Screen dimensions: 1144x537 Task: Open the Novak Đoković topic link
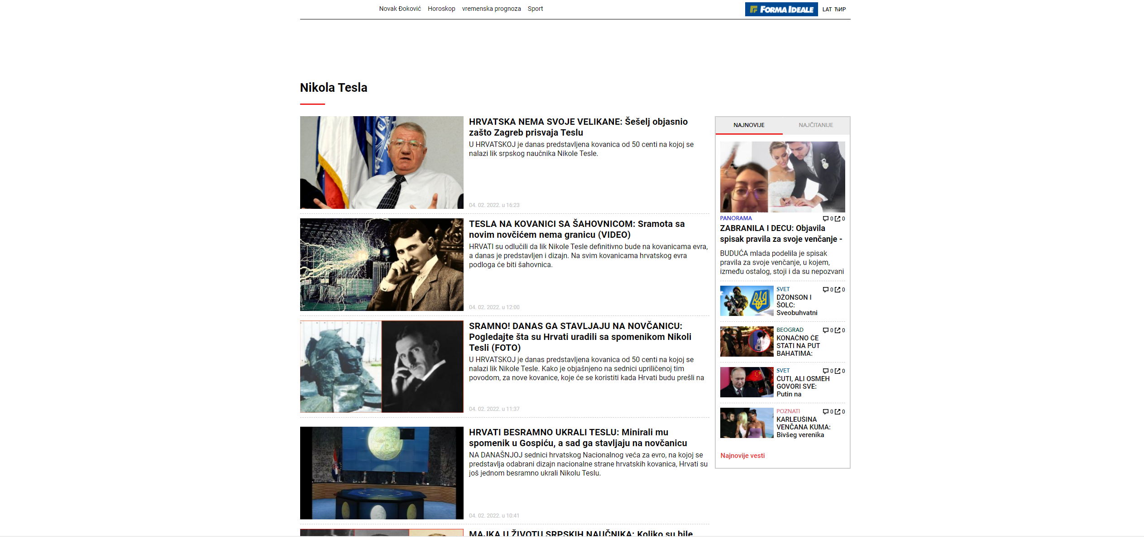pyautogui.click(x=400, y=9)
